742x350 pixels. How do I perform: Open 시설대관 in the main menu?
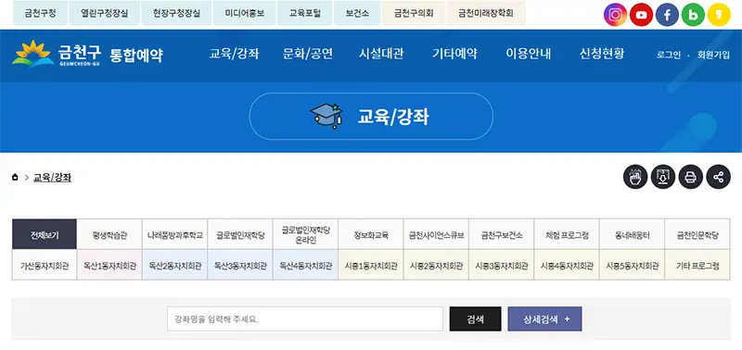381,54
